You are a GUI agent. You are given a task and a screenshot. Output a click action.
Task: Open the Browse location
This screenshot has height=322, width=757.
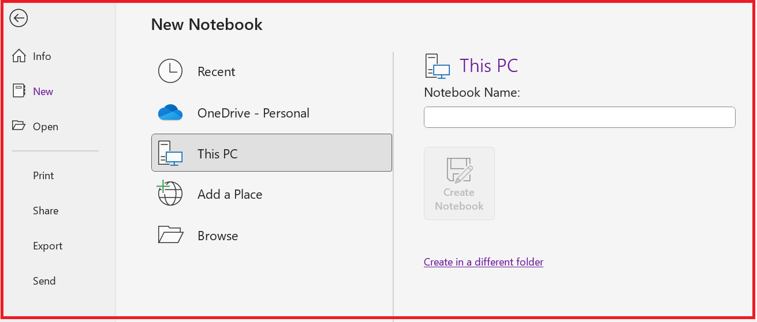coord(271,236)
